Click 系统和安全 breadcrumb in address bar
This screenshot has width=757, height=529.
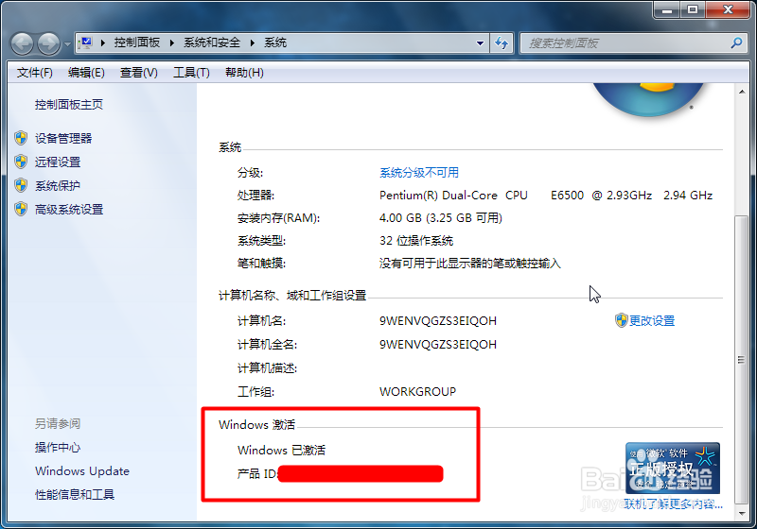pos(212,43)
